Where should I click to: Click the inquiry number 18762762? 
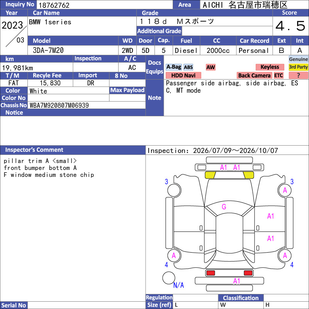54,5
